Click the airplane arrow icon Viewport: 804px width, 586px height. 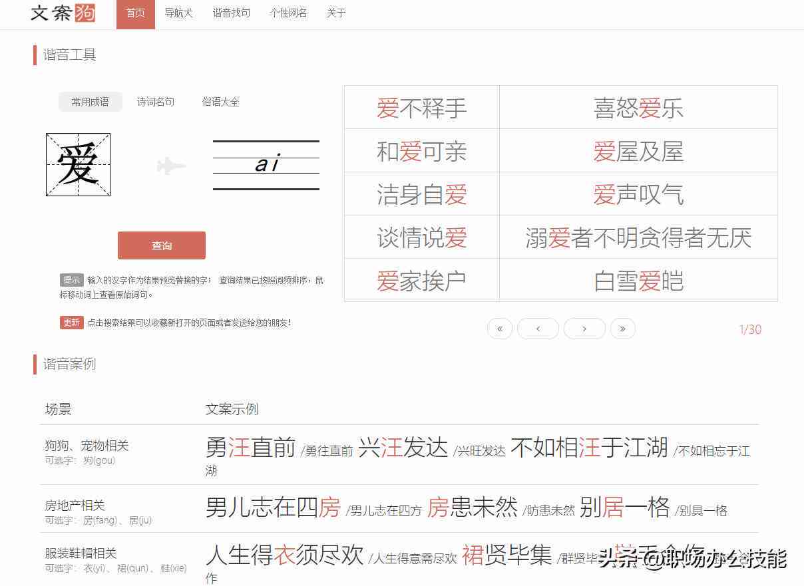(171, 165)
